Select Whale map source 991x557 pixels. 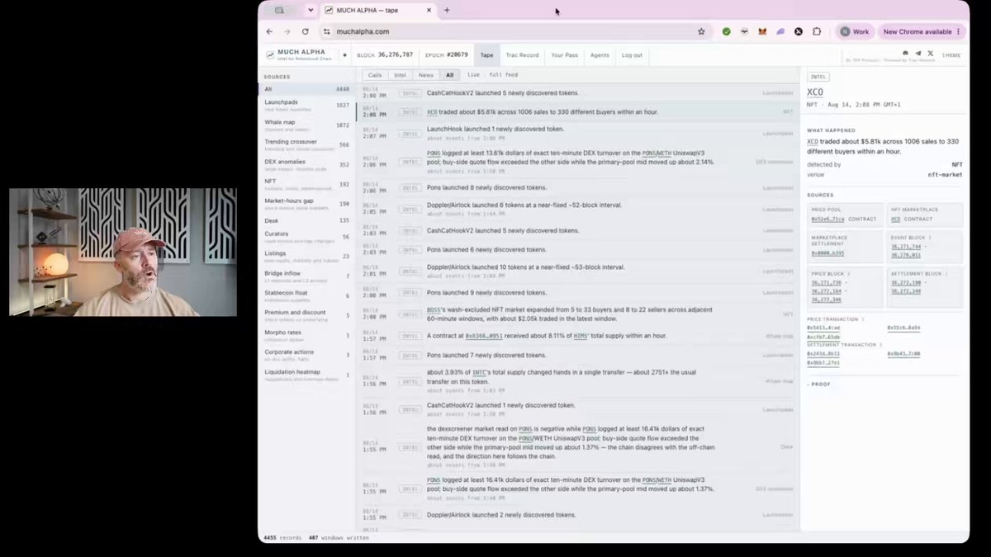pyautogui.click(x=306, y=125)
